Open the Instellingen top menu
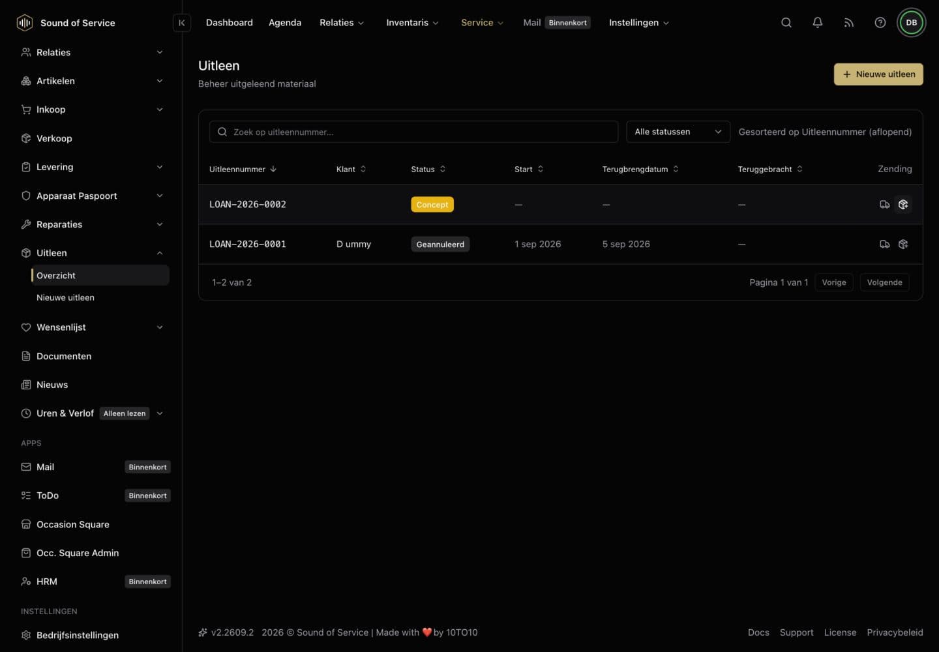 tap(638, 23)
